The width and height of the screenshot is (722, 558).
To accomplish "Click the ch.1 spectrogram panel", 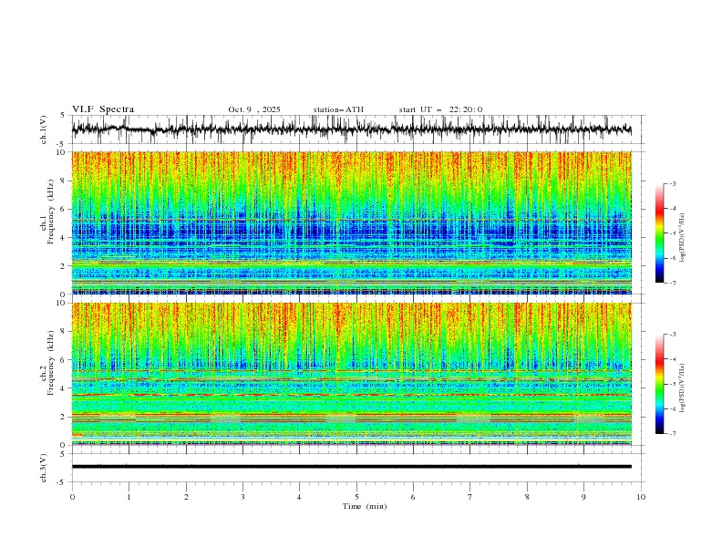I will (352, 222).
